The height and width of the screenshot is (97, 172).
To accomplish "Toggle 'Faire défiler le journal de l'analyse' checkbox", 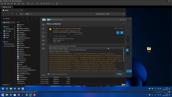I will pyautogui.click(x=48, y=74).
